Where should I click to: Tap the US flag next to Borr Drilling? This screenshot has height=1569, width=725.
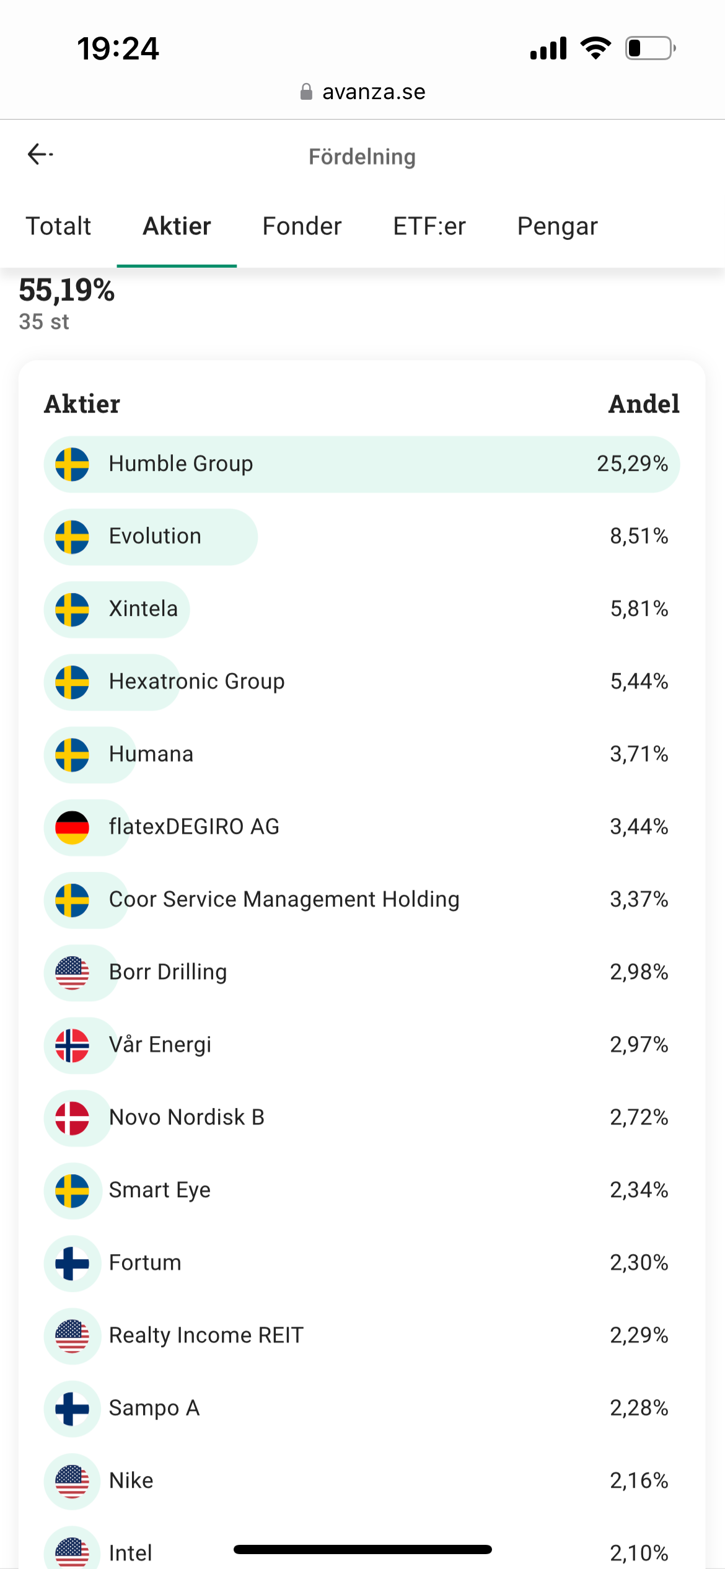click(x=72, y=972)
